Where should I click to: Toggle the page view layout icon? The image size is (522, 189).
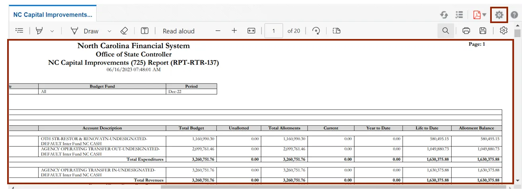[x=337, y=31]
